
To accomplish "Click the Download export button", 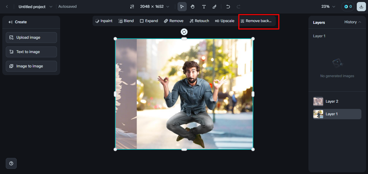I will coord(361,7).
